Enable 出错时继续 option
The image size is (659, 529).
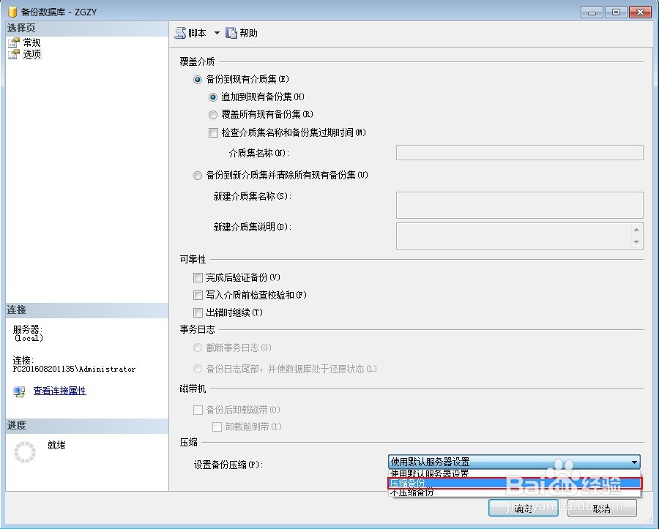pos(198,312)
